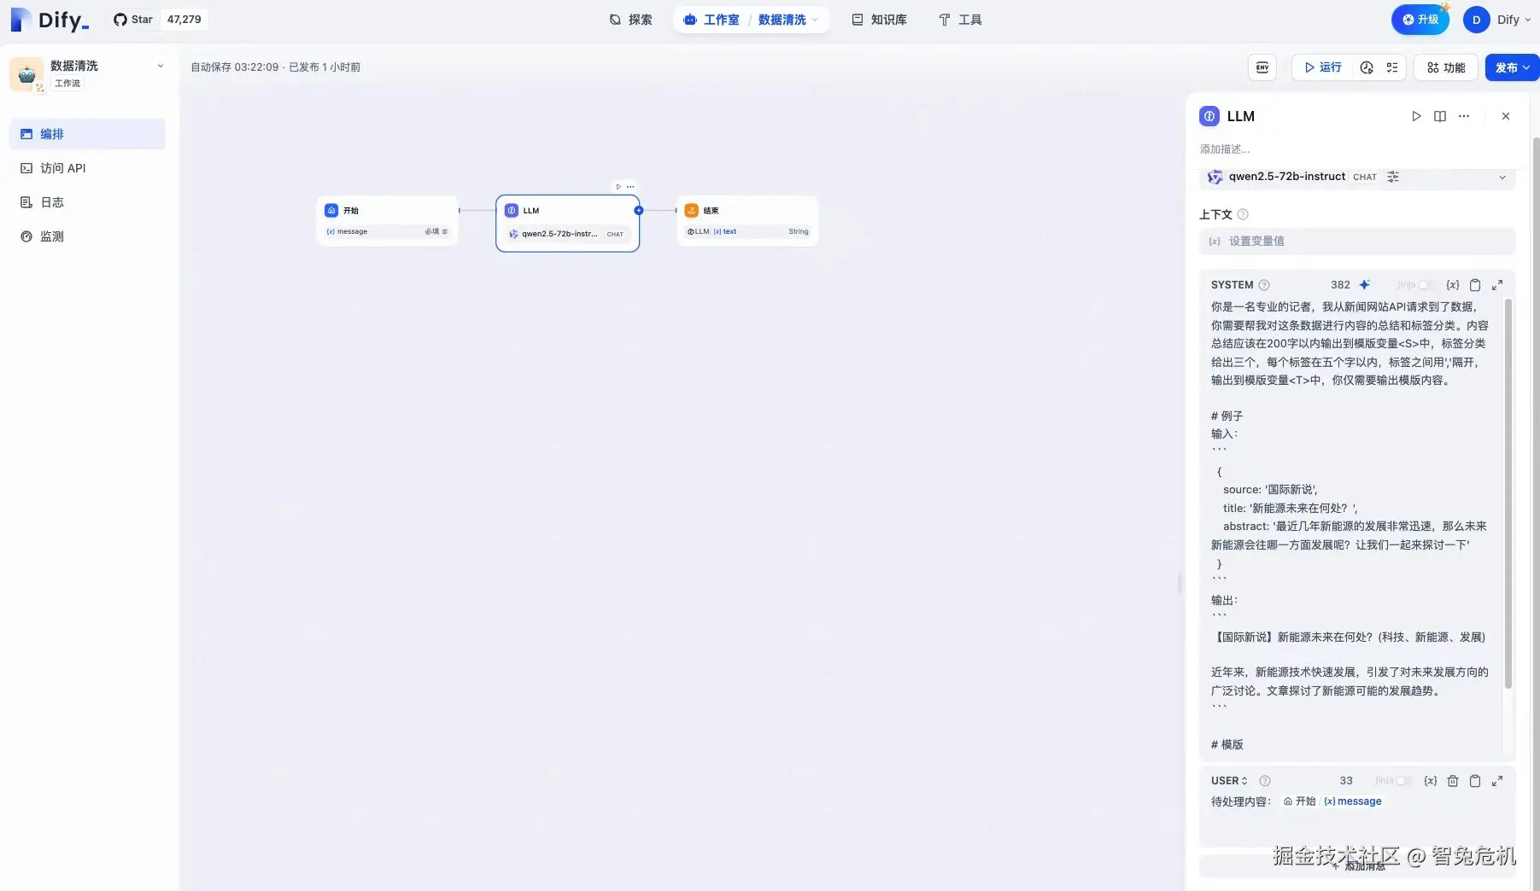1540x891 pixels.
Task: Open the 知识库 tab
Action: [x=879, y=20]
